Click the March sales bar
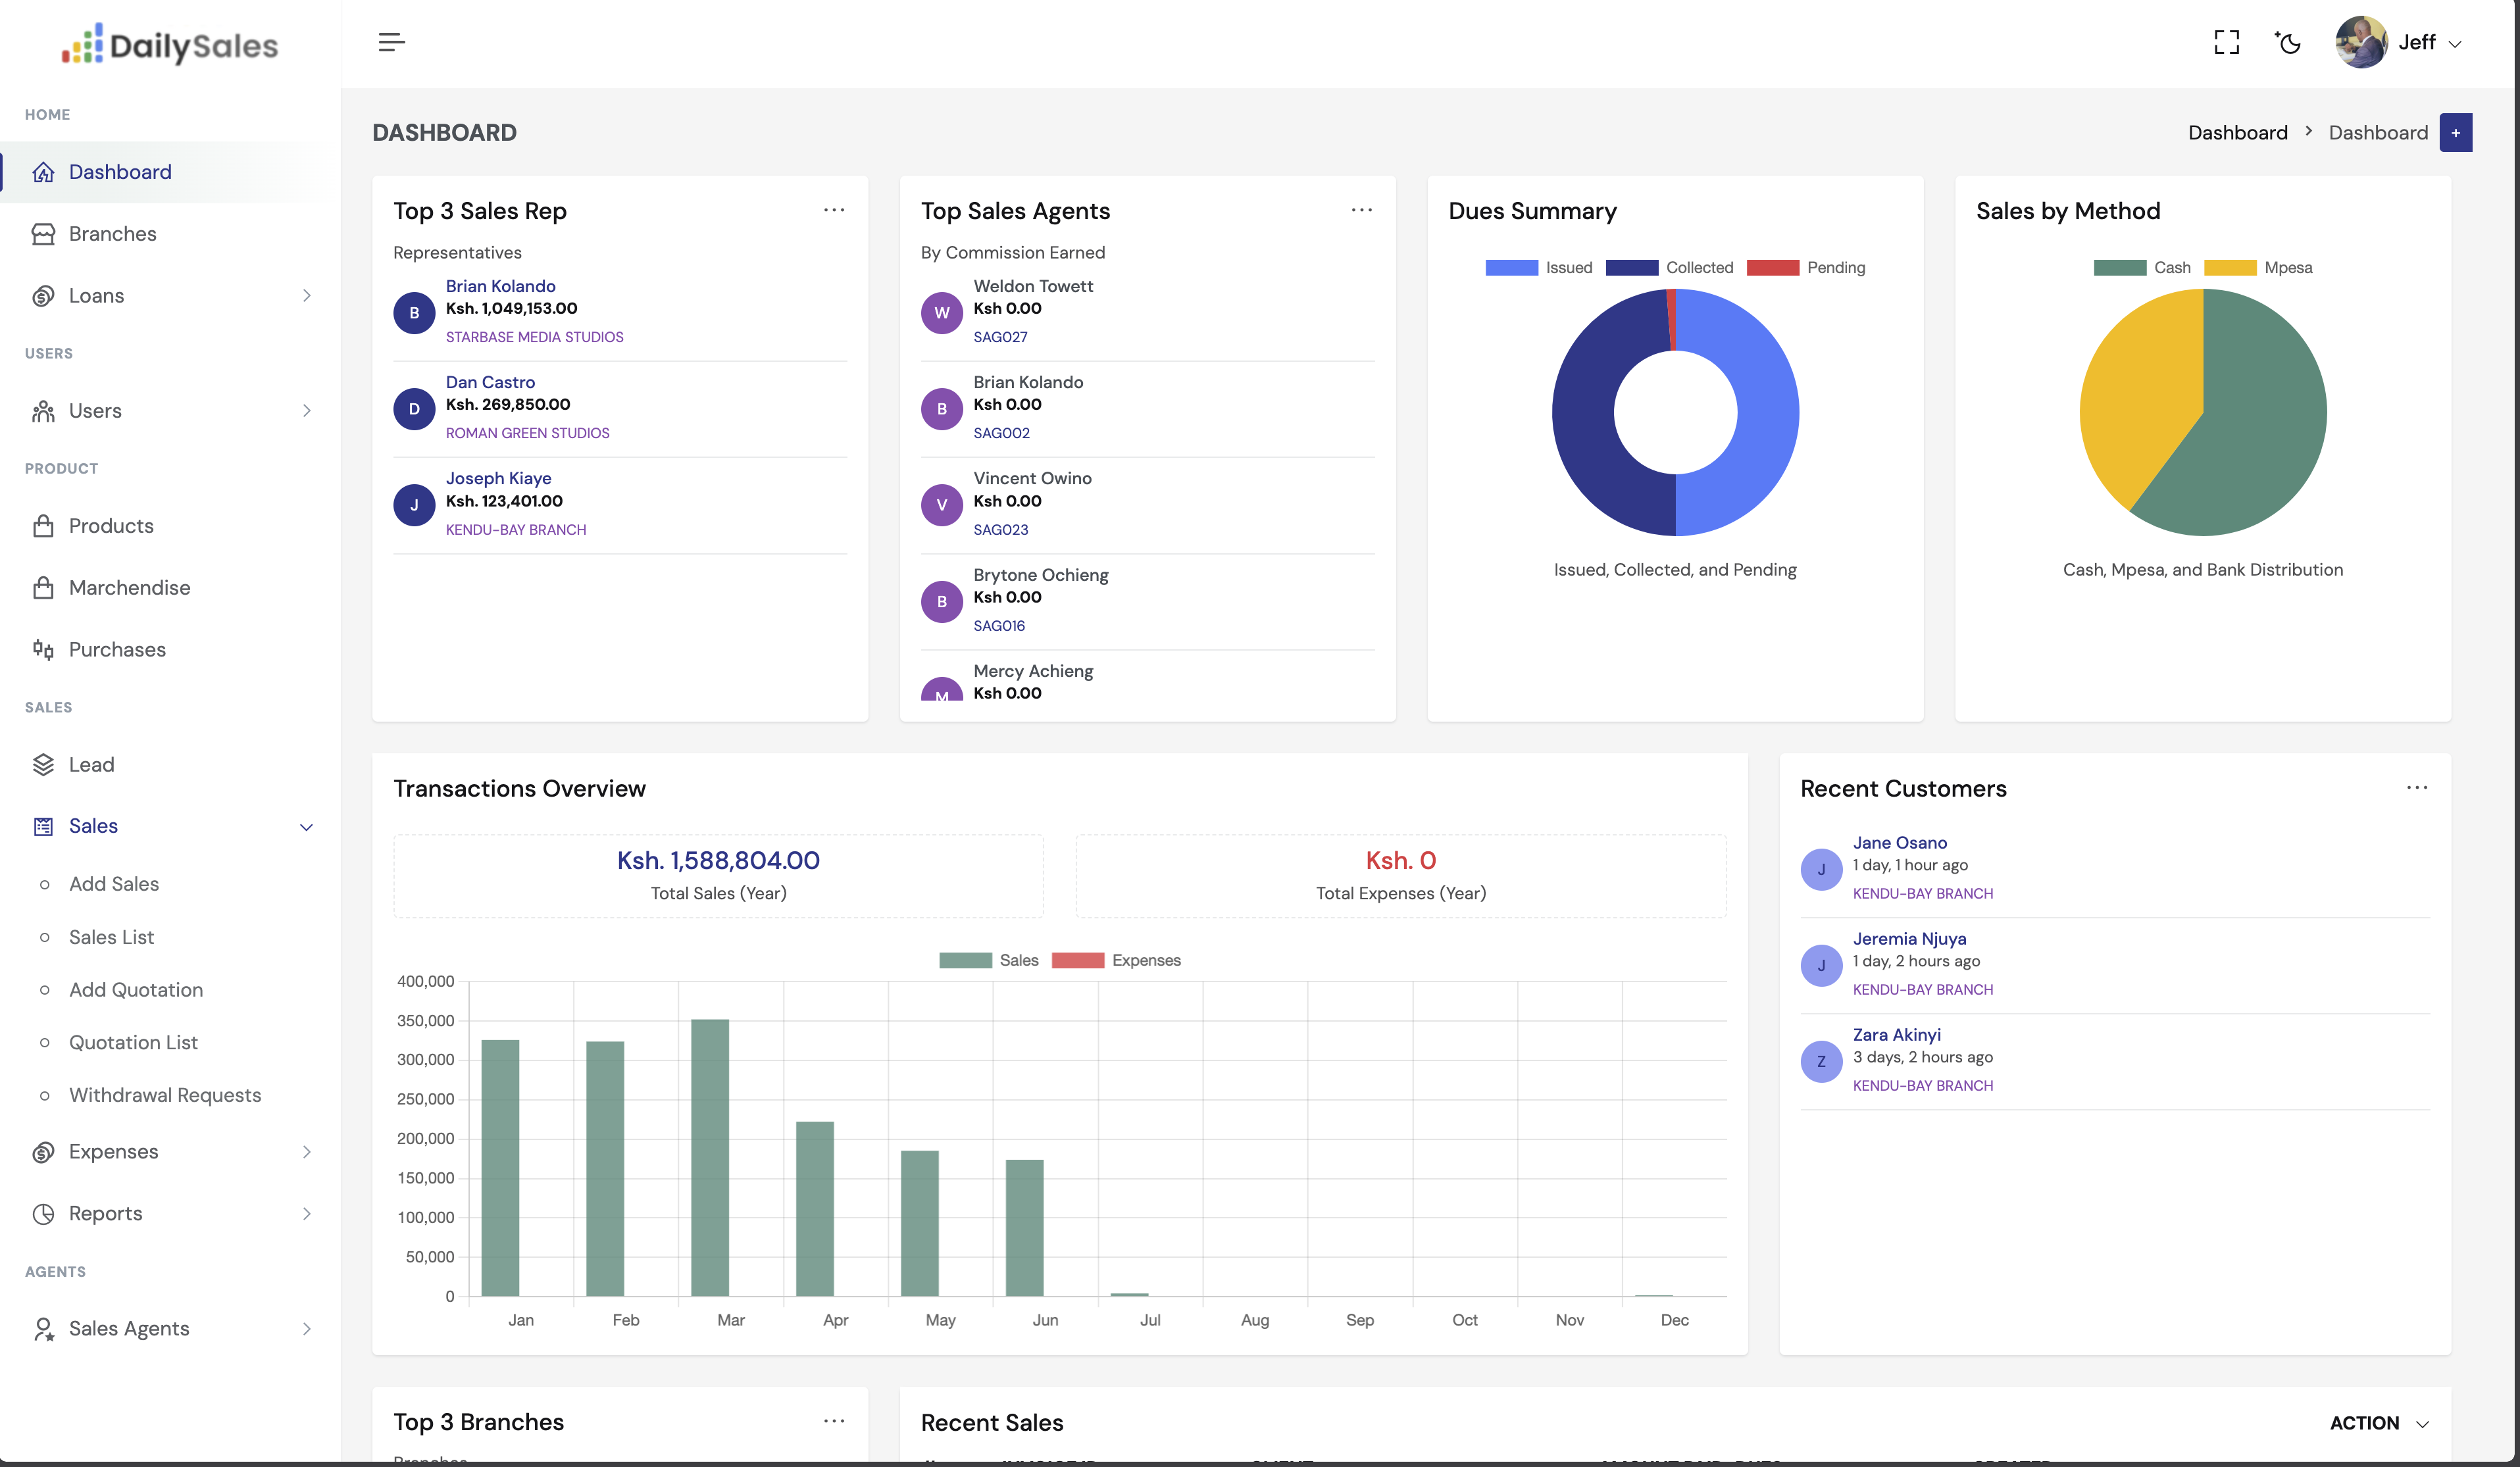The width and height of the screenshot is (2520, 1467). click(x=710, y=1158)
